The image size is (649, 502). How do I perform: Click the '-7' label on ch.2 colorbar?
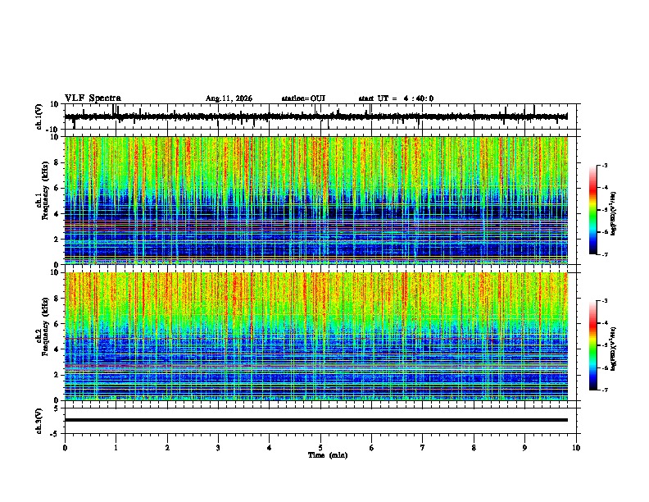605,390
